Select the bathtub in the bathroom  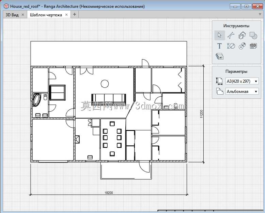[x=37, y=100]
